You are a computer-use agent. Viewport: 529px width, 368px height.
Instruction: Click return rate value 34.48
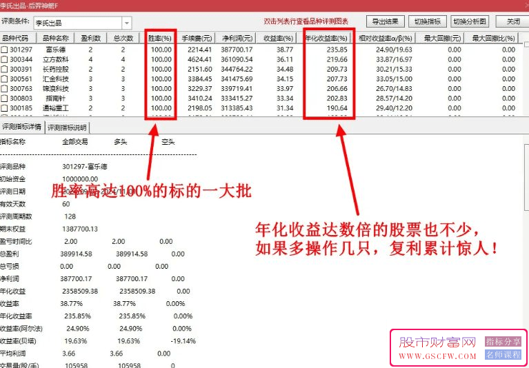[285, 70]
